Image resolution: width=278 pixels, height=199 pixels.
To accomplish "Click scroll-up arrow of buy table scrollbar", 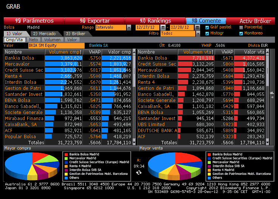I will (x=134, y=52).
